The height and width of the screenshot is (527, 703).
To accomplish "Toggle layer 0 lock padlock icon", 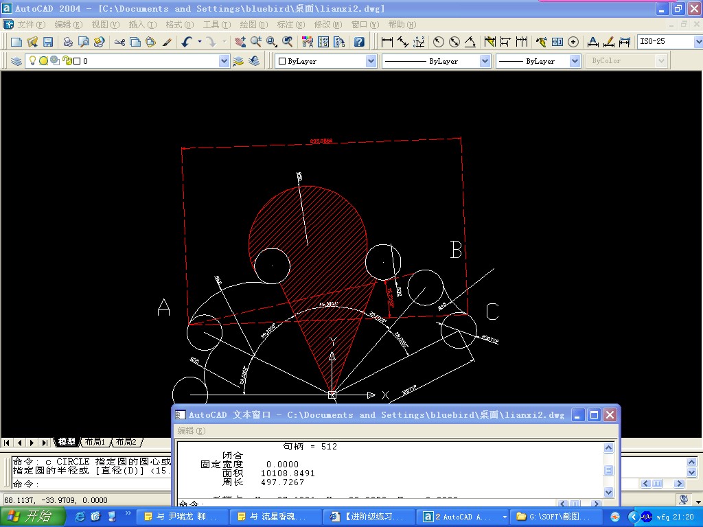I will (x=67, y=60).
